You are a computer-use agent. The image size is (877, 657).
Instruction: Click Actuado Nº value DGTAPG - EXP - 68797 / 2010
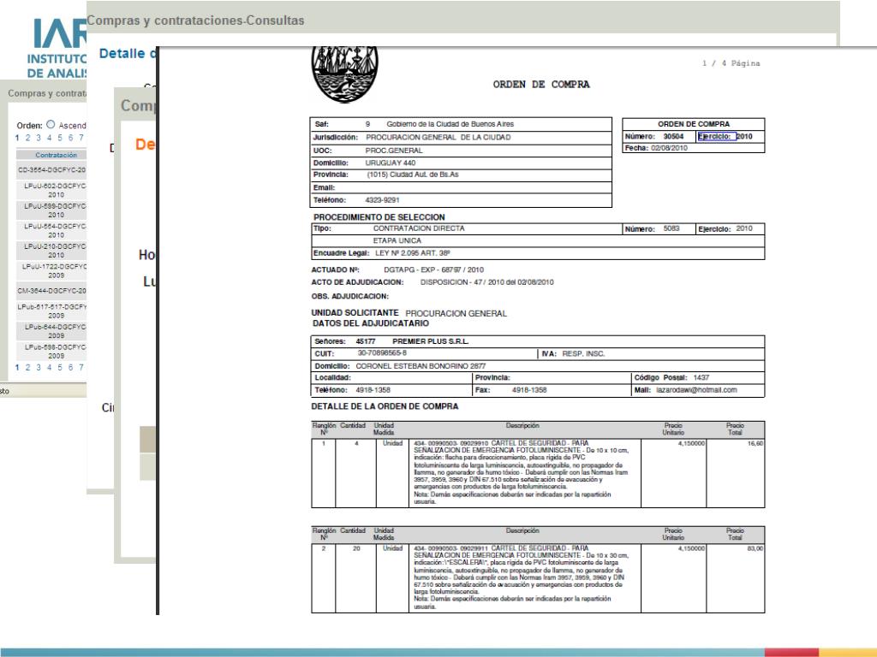(433, 269)
